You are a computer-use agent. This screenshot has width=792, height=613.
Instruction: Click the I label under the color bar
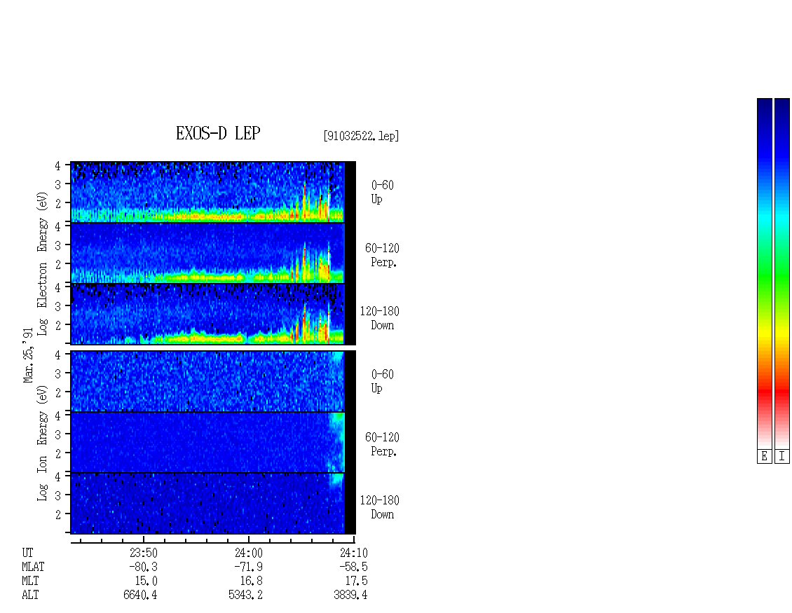tap(782, 457)
